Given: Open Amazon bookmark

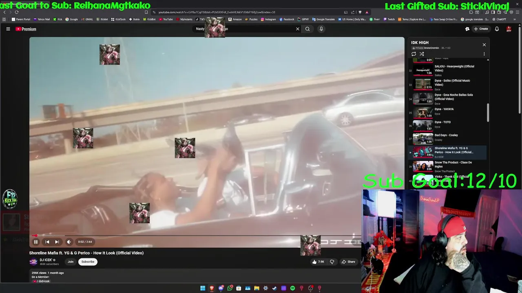Looking at the screenshot, I should point(235,19).
